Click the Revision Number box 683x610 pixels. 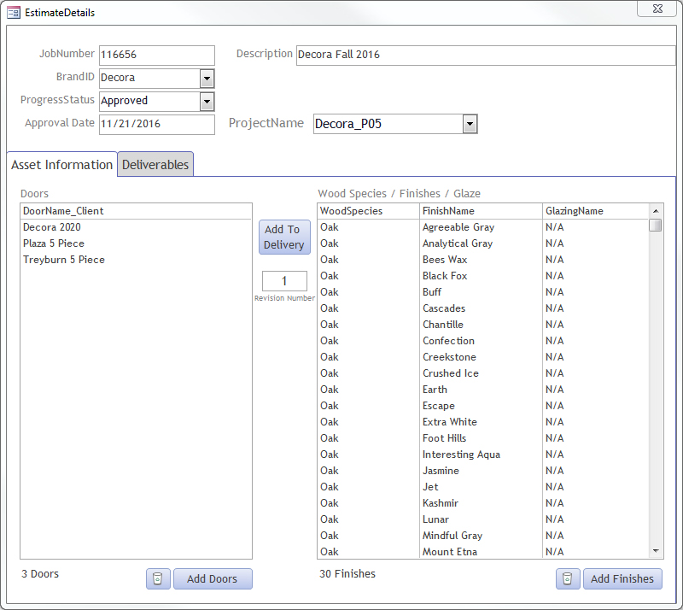click(x=284, y=281)
